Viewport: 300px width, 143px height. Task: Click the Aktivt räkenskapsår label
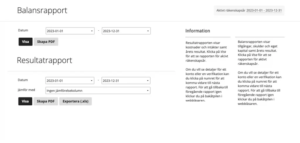coord(231,11)
